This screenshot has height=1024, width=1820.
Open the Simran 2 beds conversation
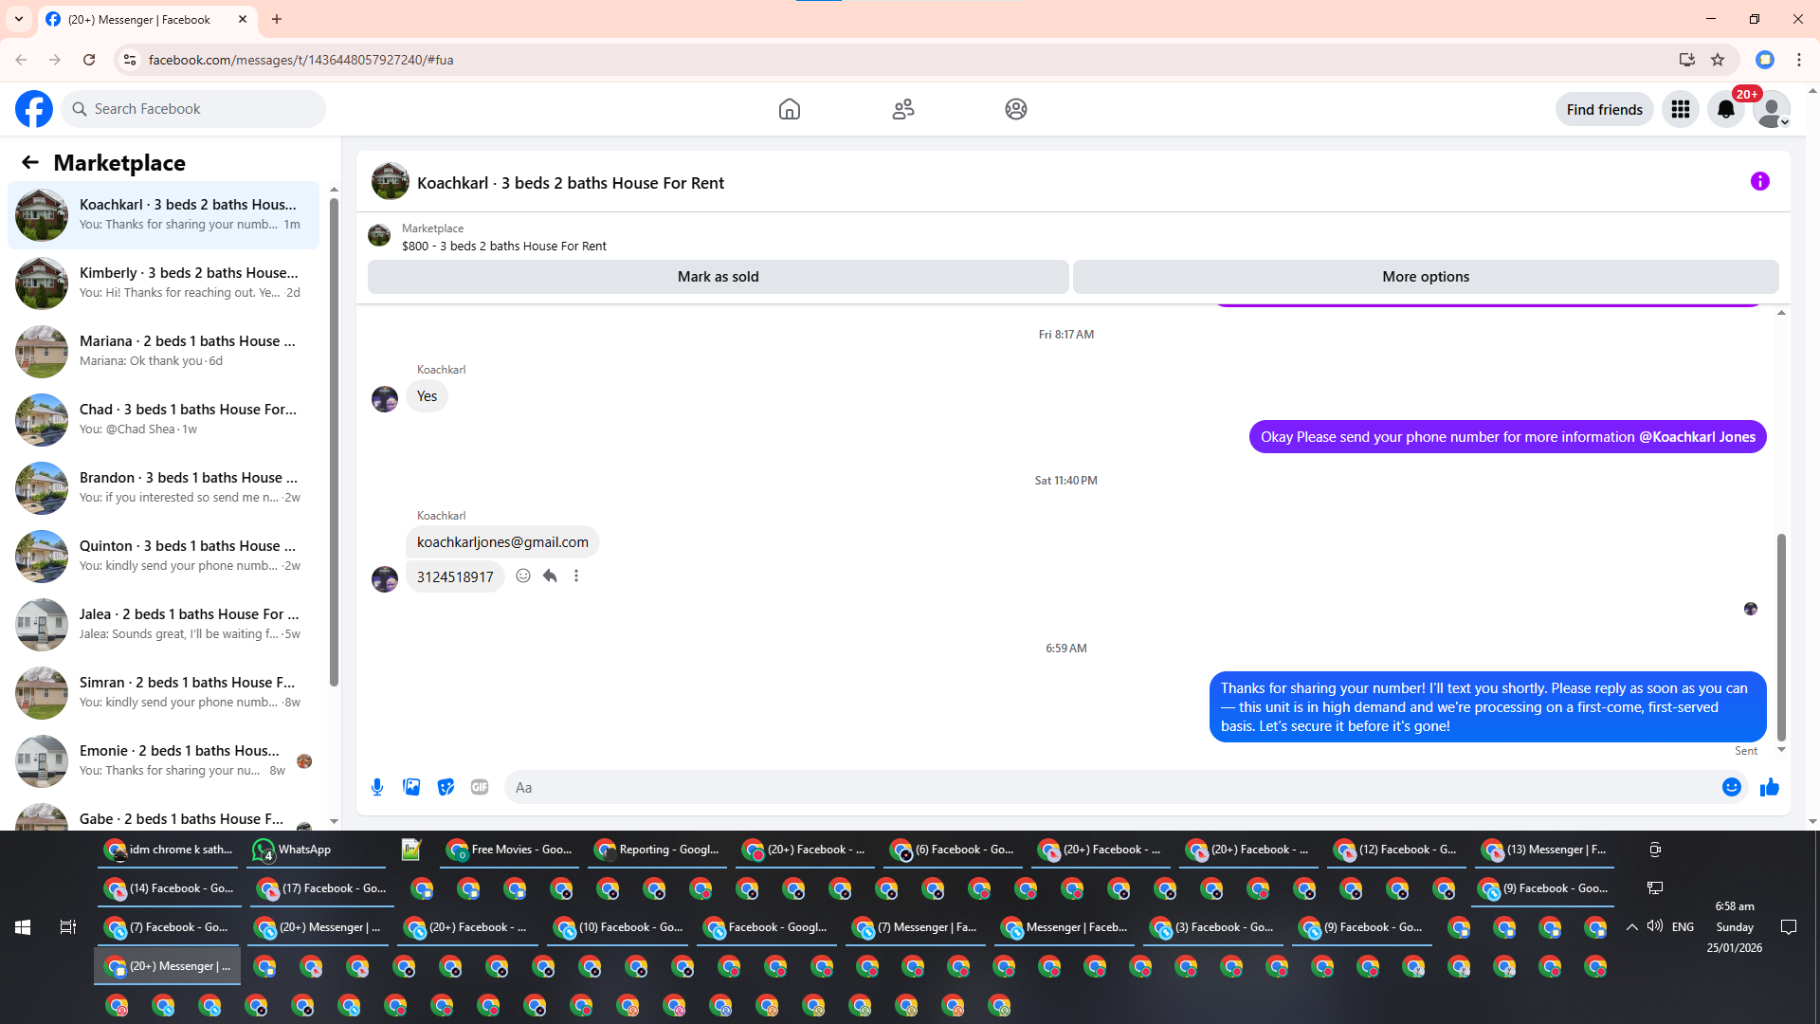point(164,692)
